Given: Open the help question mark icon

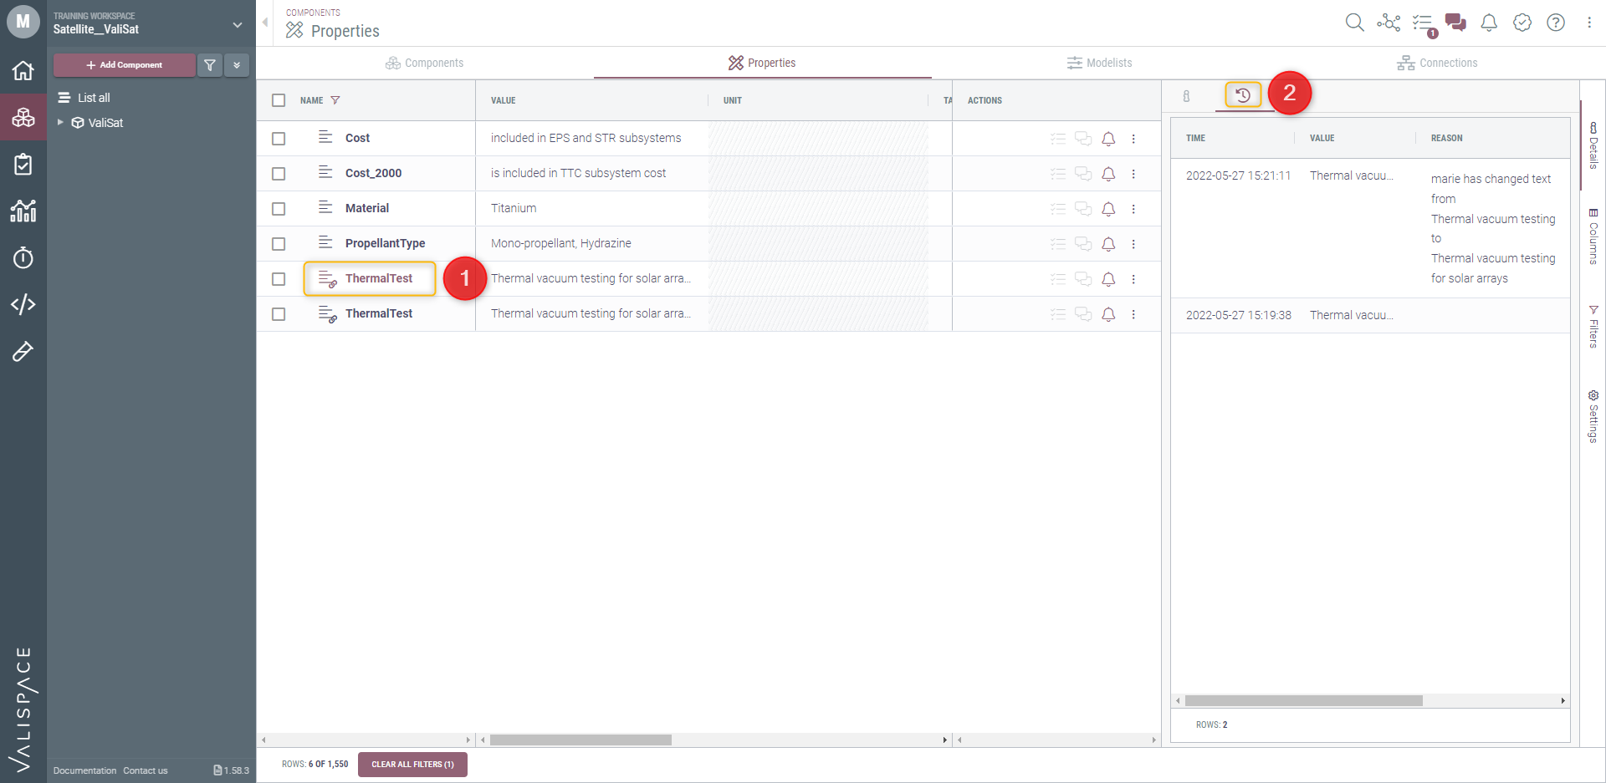Looking at the screenshot, I should click(1556, 23).
